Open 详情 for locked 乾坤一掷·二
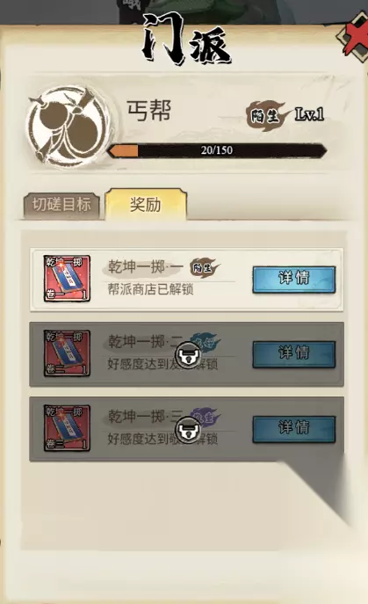Image resolution: width=368 pixels, height=604 pixels. click(293, 354)
